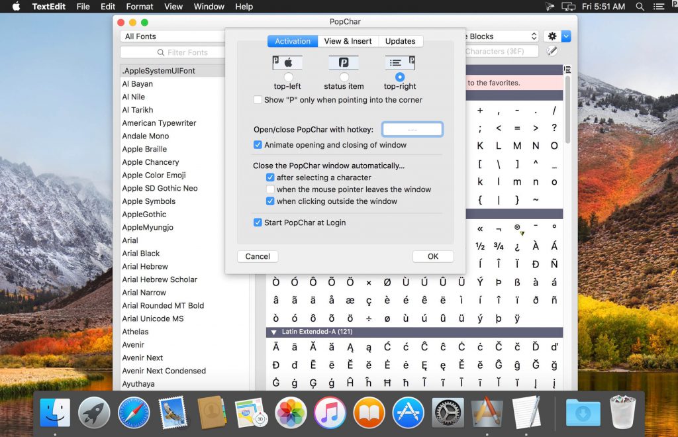This screenshot has height=437, width=678.
Task: Click the top-left menu bar placement icon
Action: point(287,62)
